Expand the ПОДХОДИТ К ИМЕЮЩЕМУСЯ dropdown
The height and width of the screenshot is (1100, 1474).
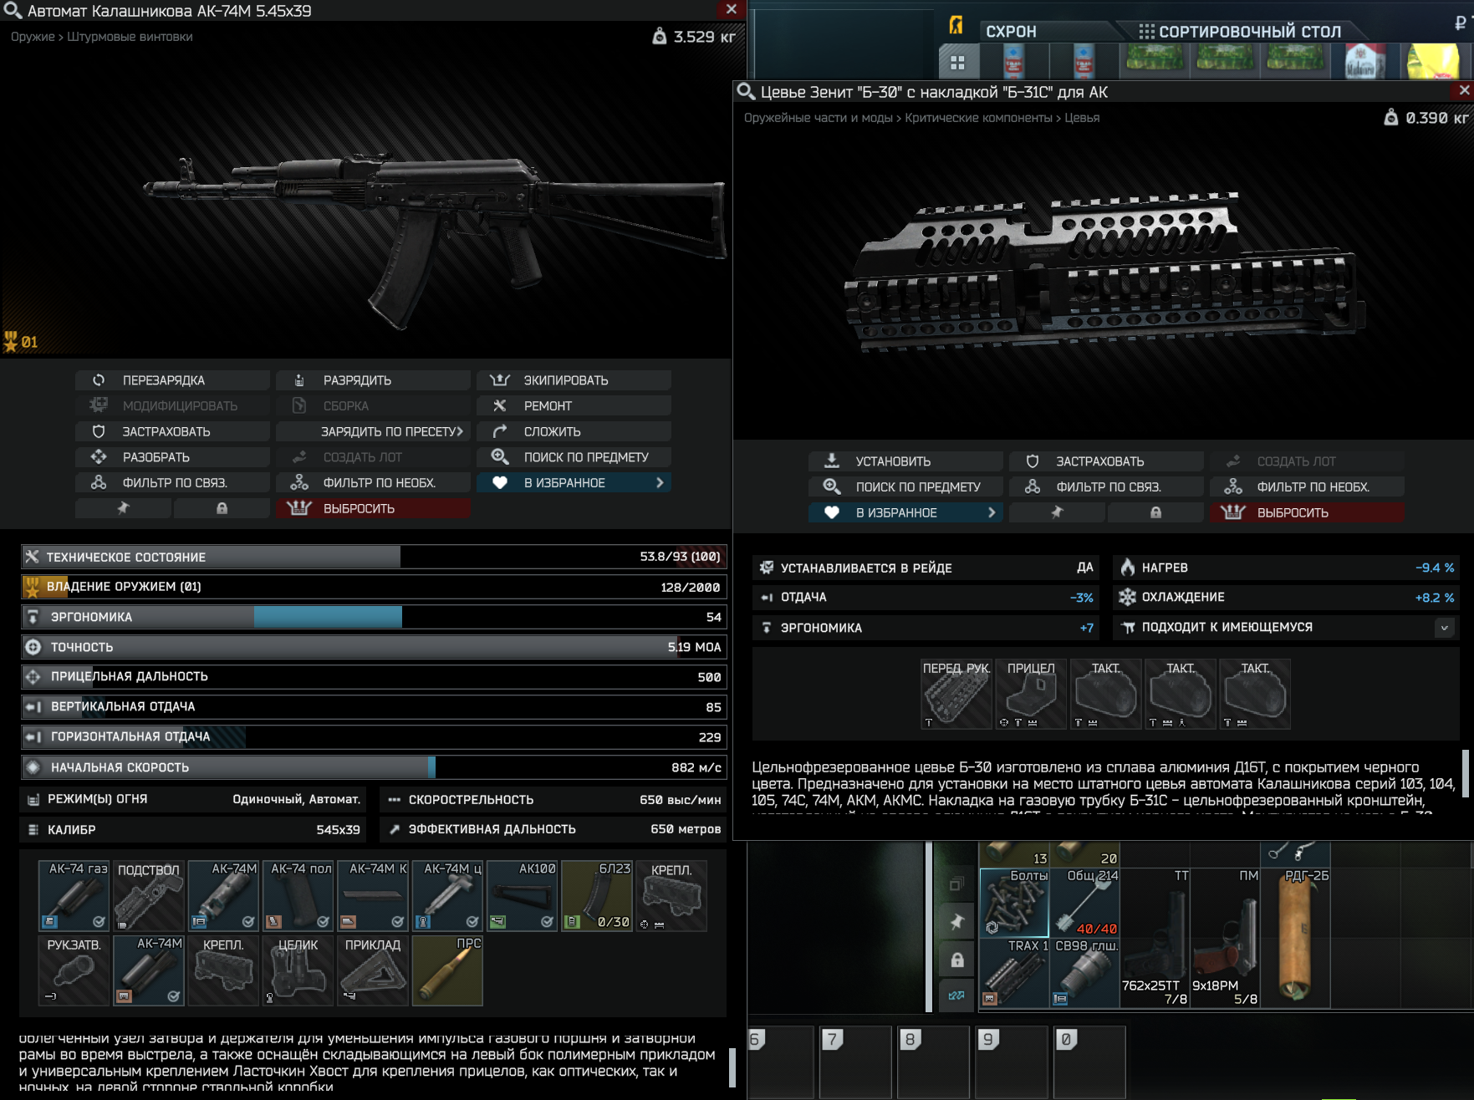pyautogui.click(x=1444, y=628)
